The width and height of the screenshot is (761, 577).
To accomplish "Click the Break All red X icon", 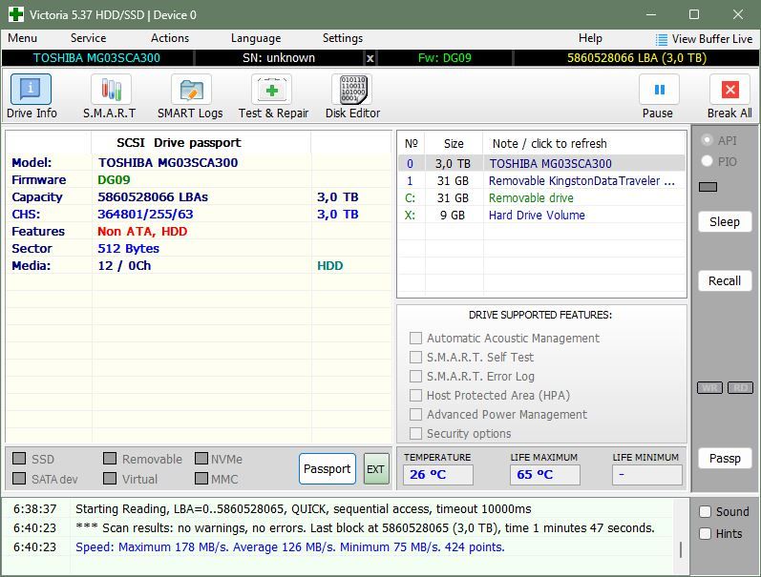I will (729, 90).
